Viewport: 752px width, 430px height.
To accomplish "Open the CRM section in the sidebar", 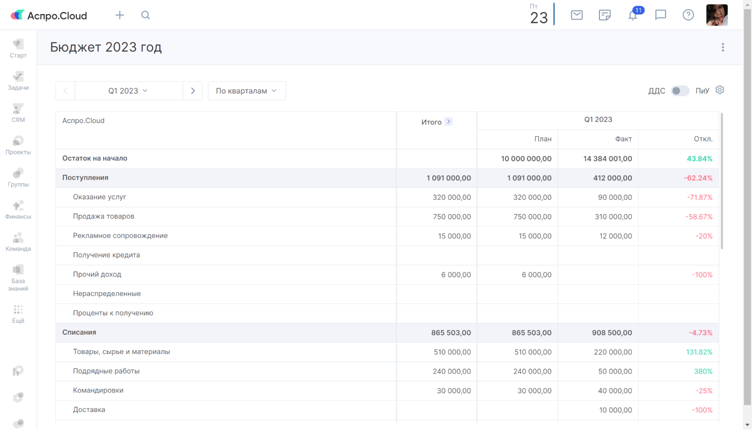I will (18, 113).
